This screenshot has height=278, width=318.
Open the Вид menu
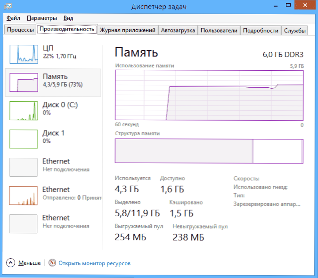pos(68,18)
